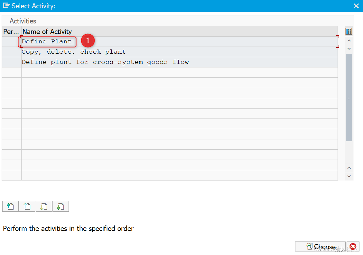Click the next-page navigation icon

tap(44, 206)
